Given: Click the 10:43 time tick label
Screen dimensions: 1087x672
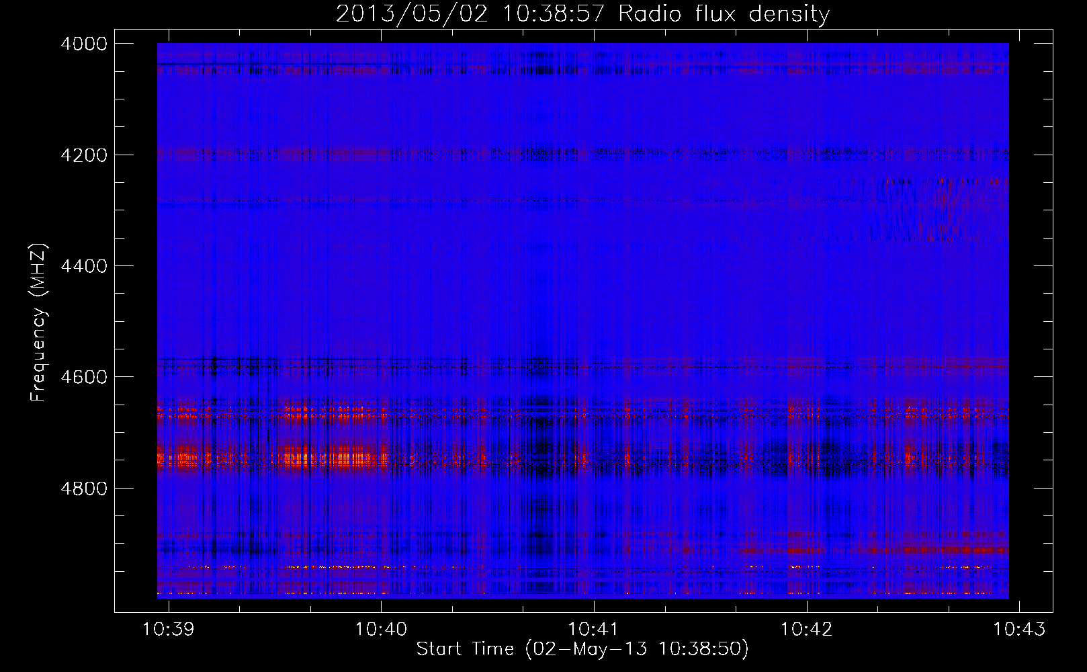Looking at the screenshot, I should pyautogui.click(x=1020, y=629).
